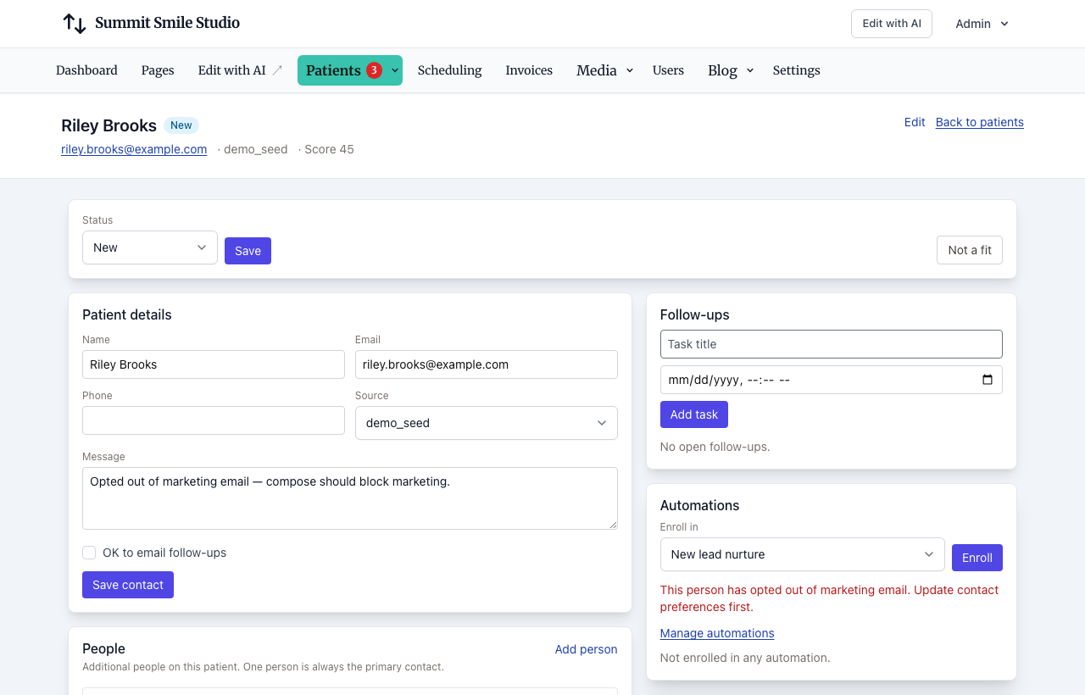This screenshot has height=695, width=1085.
Task: Click the external arrow icon beside Edit with AI
Action: click(277, 70)
